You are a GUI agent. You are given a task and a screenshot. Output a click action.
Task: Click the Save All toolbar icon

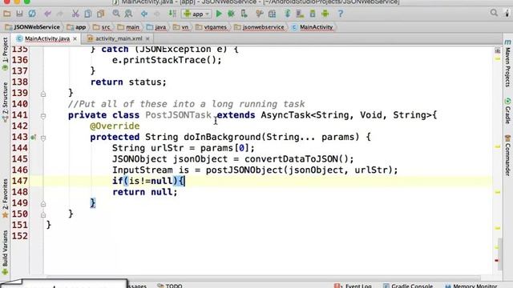[x=19, y=14]
